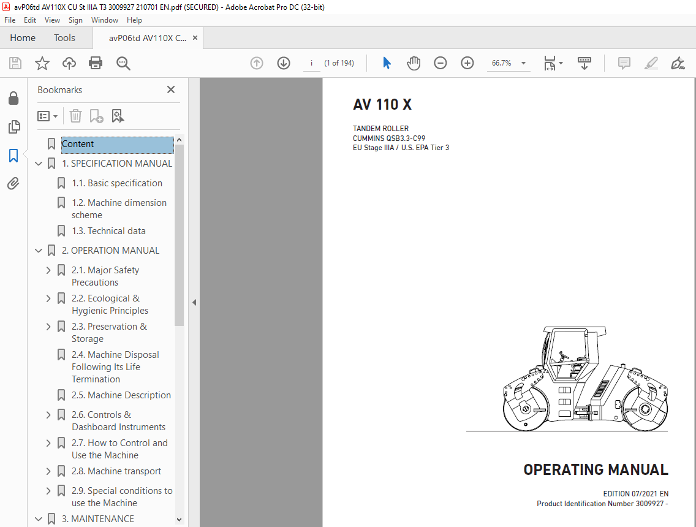Screen dimensions: 696x527
Task: Expand 2.2. Ecological & Hygienic Principles
Action: 48,299
